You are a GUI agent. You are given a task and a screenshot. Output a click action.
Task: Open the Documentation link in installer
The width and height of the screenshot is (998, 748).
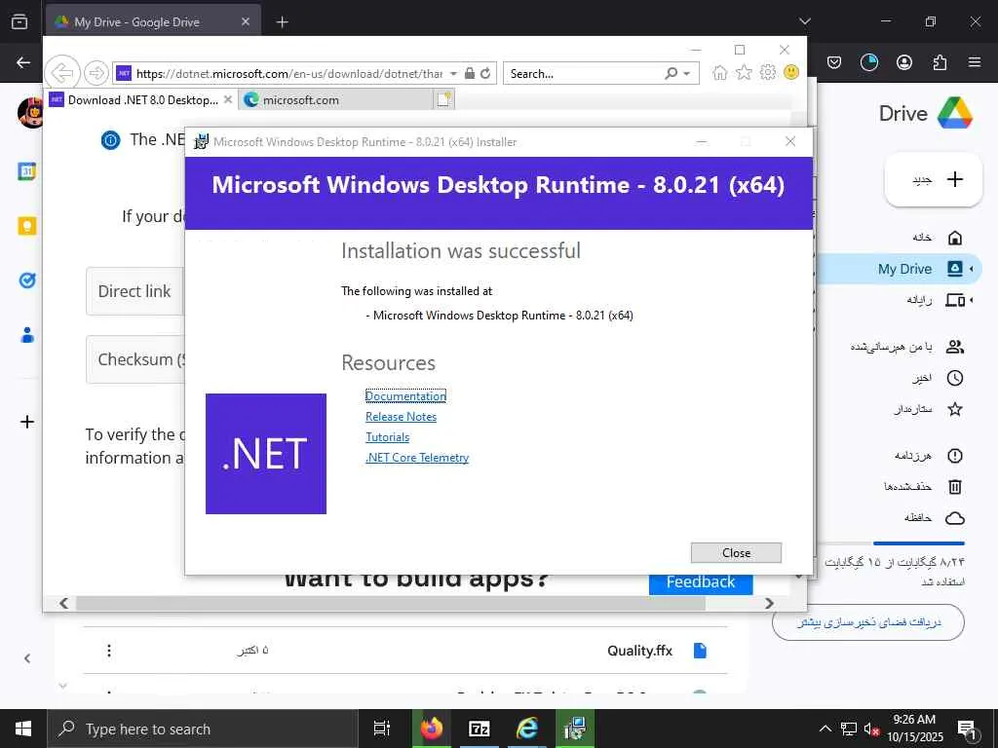point(405,396)
